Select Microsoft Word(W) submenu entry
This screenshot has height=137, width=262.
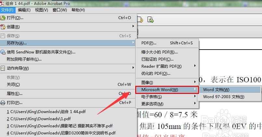pyautogui.click(x=167, y=90)
